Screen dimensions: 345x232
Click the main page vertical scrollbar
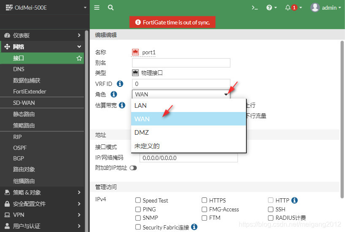[x=342, y=120]
